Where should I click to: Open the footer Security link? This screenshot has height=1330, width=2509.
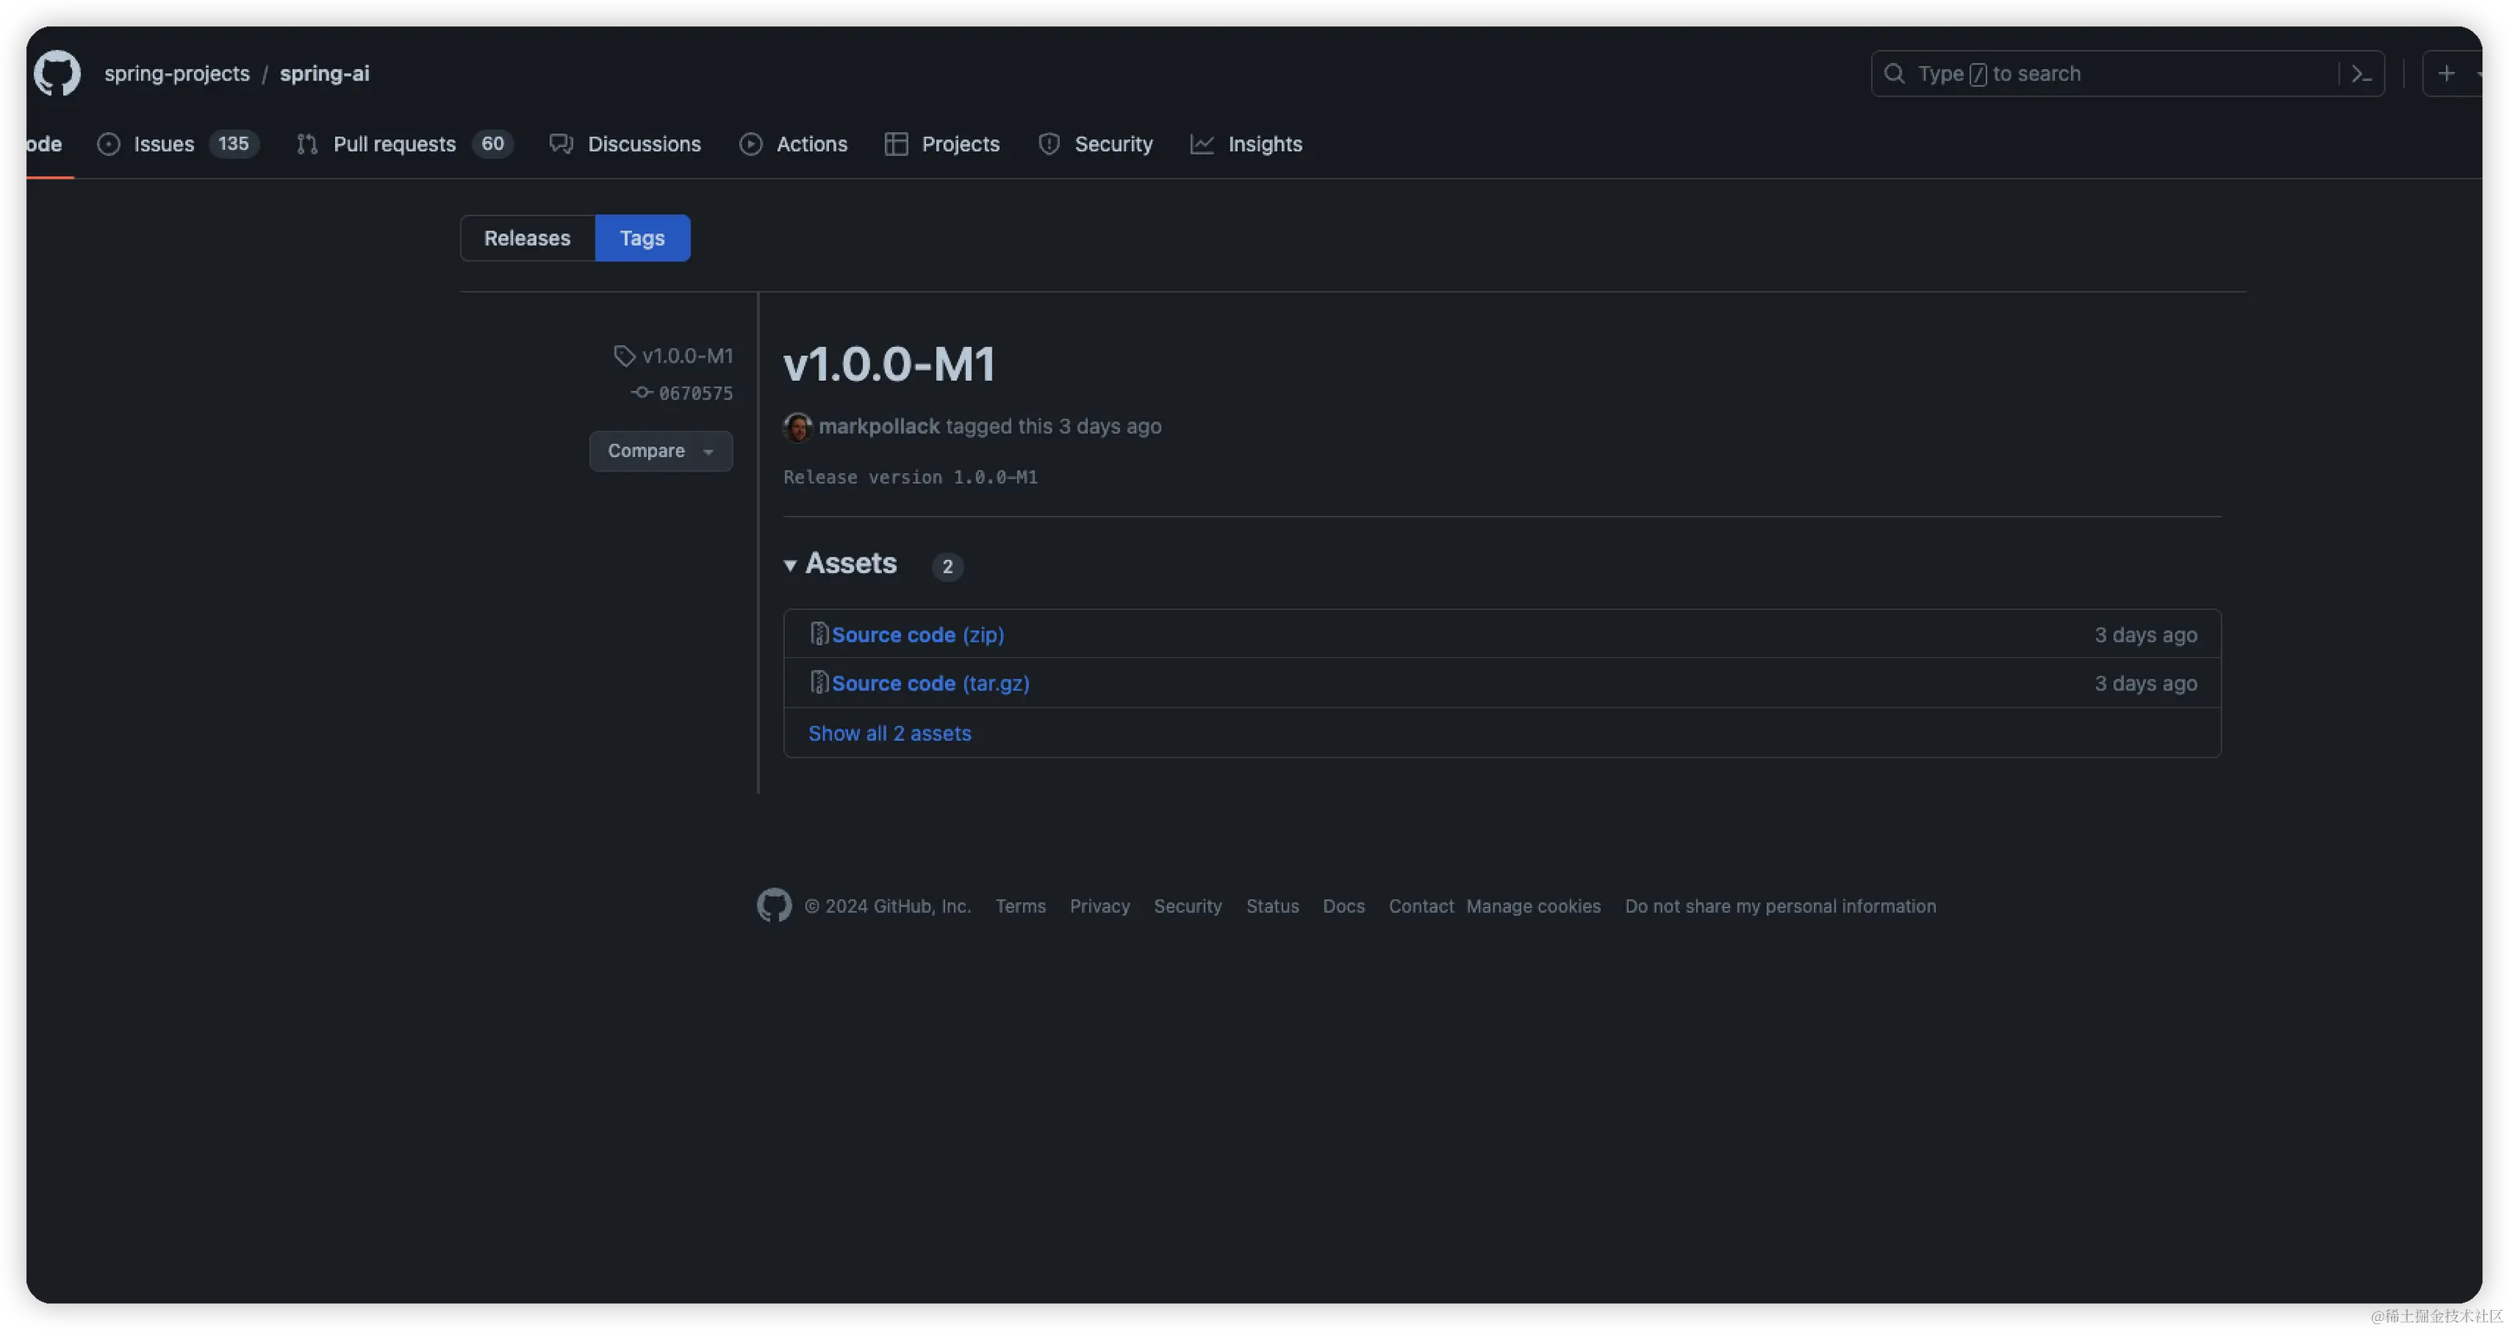pos(1187,905)
